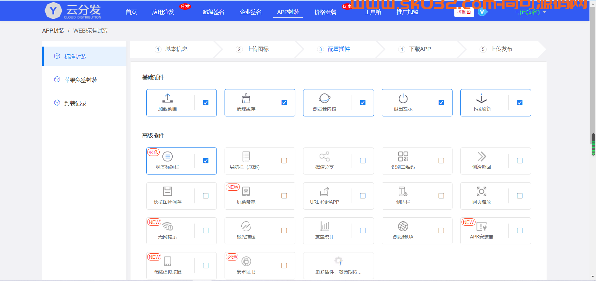The height and width of the screenshot is (281, 596).
Task: Click the APP封装 breadcrumb link
Action: (x=53, y=31)
